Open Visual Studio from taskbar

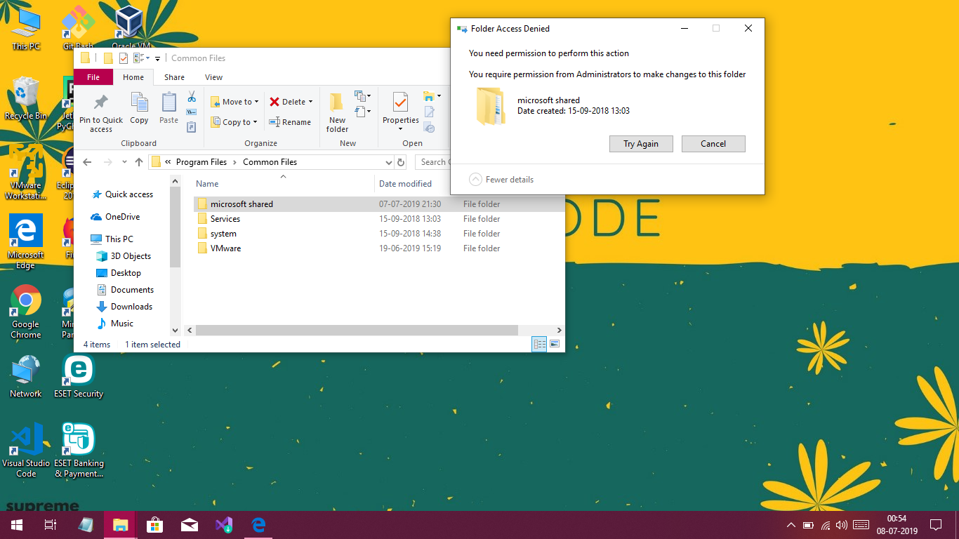224,525
